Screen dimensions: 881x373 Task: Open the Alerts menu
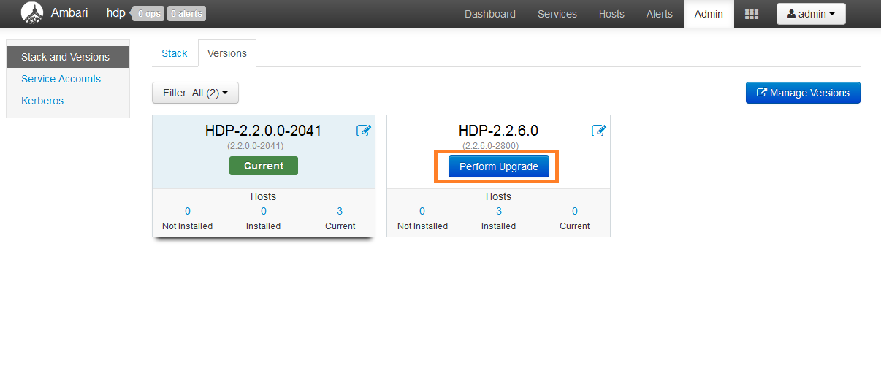pyautogui.click(x=660, y=14)
